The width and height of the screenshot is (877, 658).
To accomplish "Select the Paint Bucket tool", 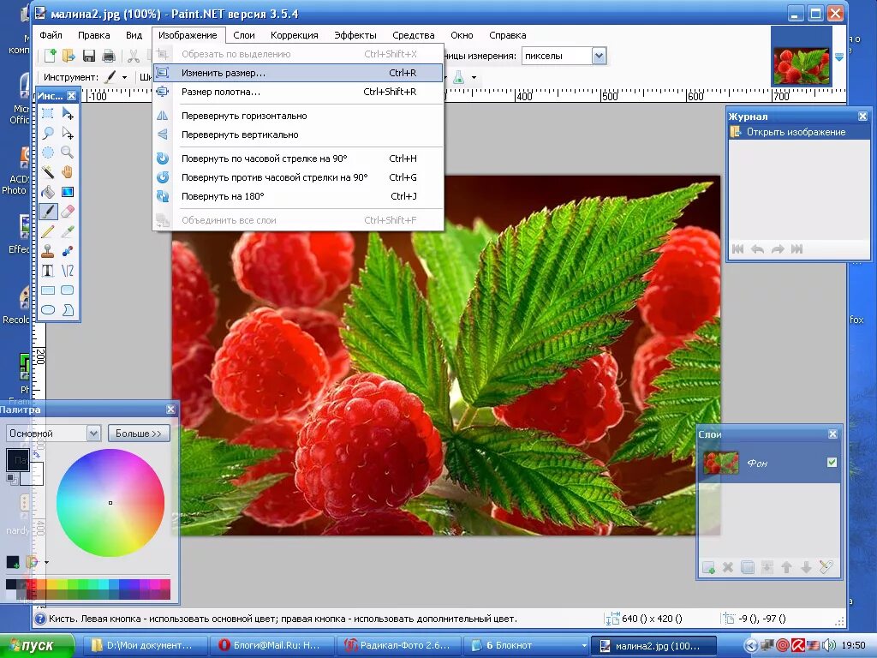I will (x=48, y=192).
